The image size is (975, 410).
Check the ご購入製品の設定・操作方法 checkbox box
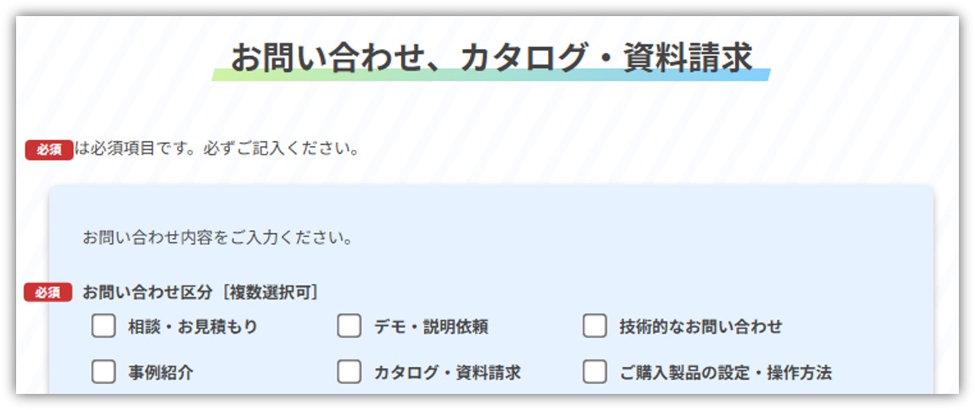click(594, 373)
